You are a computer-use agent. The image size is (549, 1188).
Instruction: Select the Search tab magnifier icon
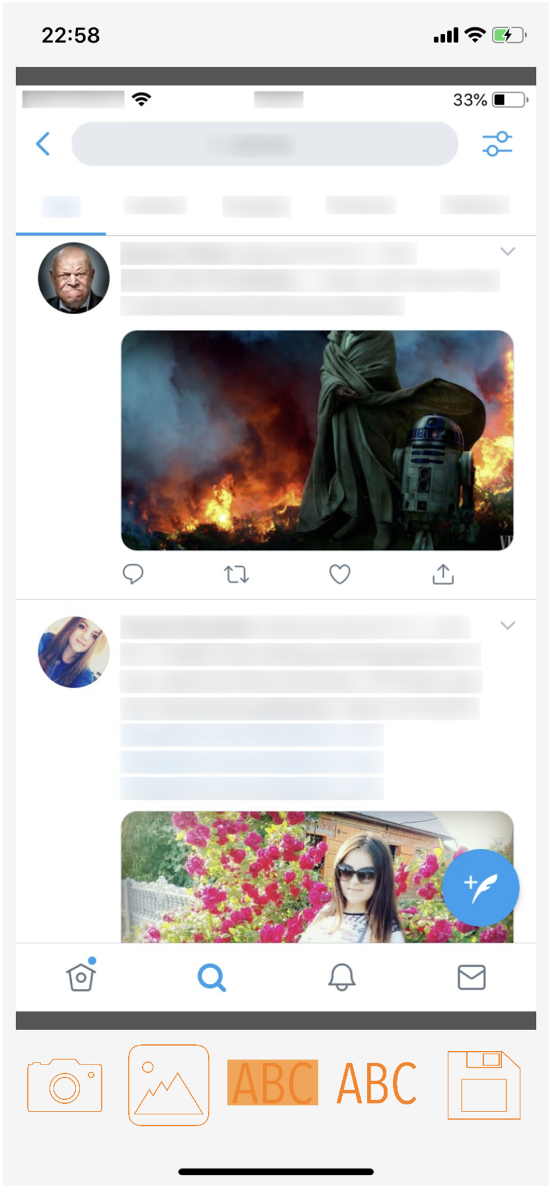[212, 977]
